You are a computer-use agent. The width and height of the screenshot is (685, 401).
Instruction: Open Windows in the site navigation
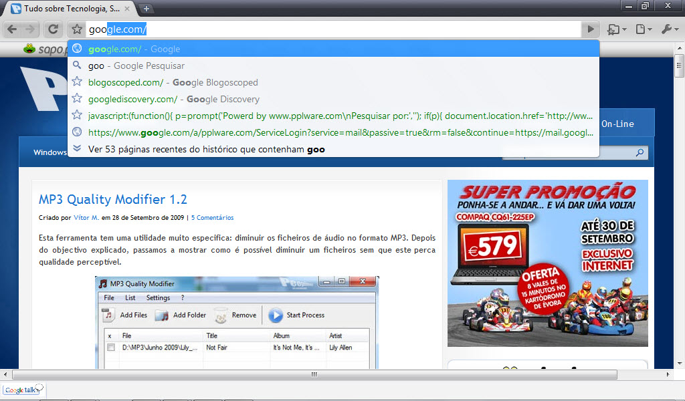click(50, 152)
